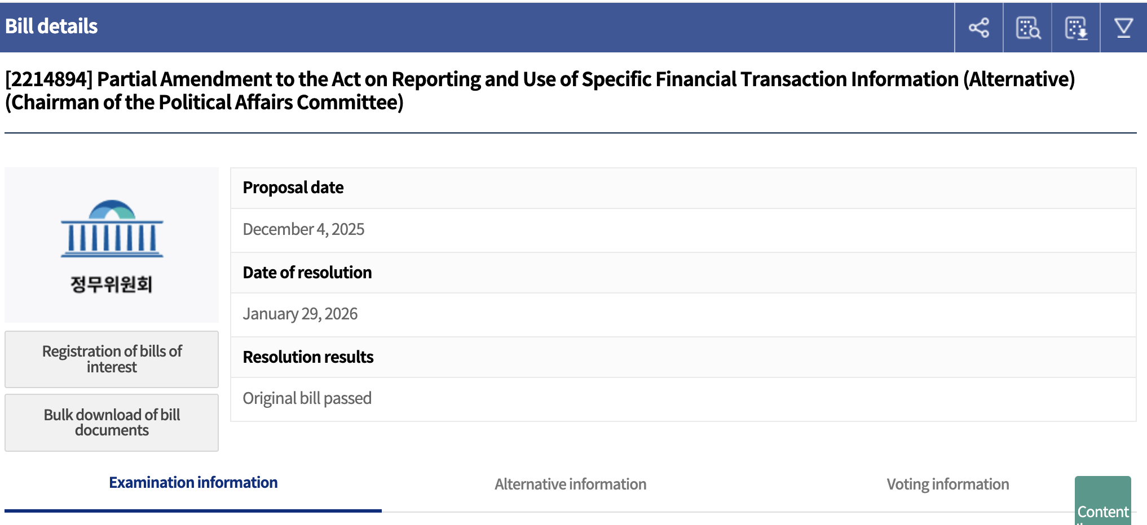Viewport: 1147px width, 525px height.
Task: Switch to the Alternative information tab
Action: [570, 484]
